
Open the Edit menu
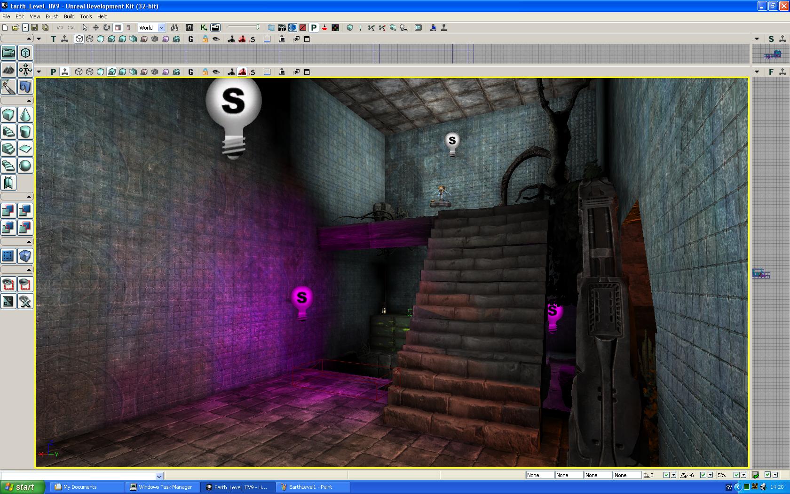[x=20, y=16]
